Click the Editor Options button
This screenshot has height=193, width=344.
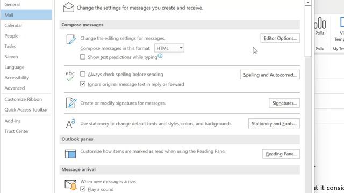280,38
